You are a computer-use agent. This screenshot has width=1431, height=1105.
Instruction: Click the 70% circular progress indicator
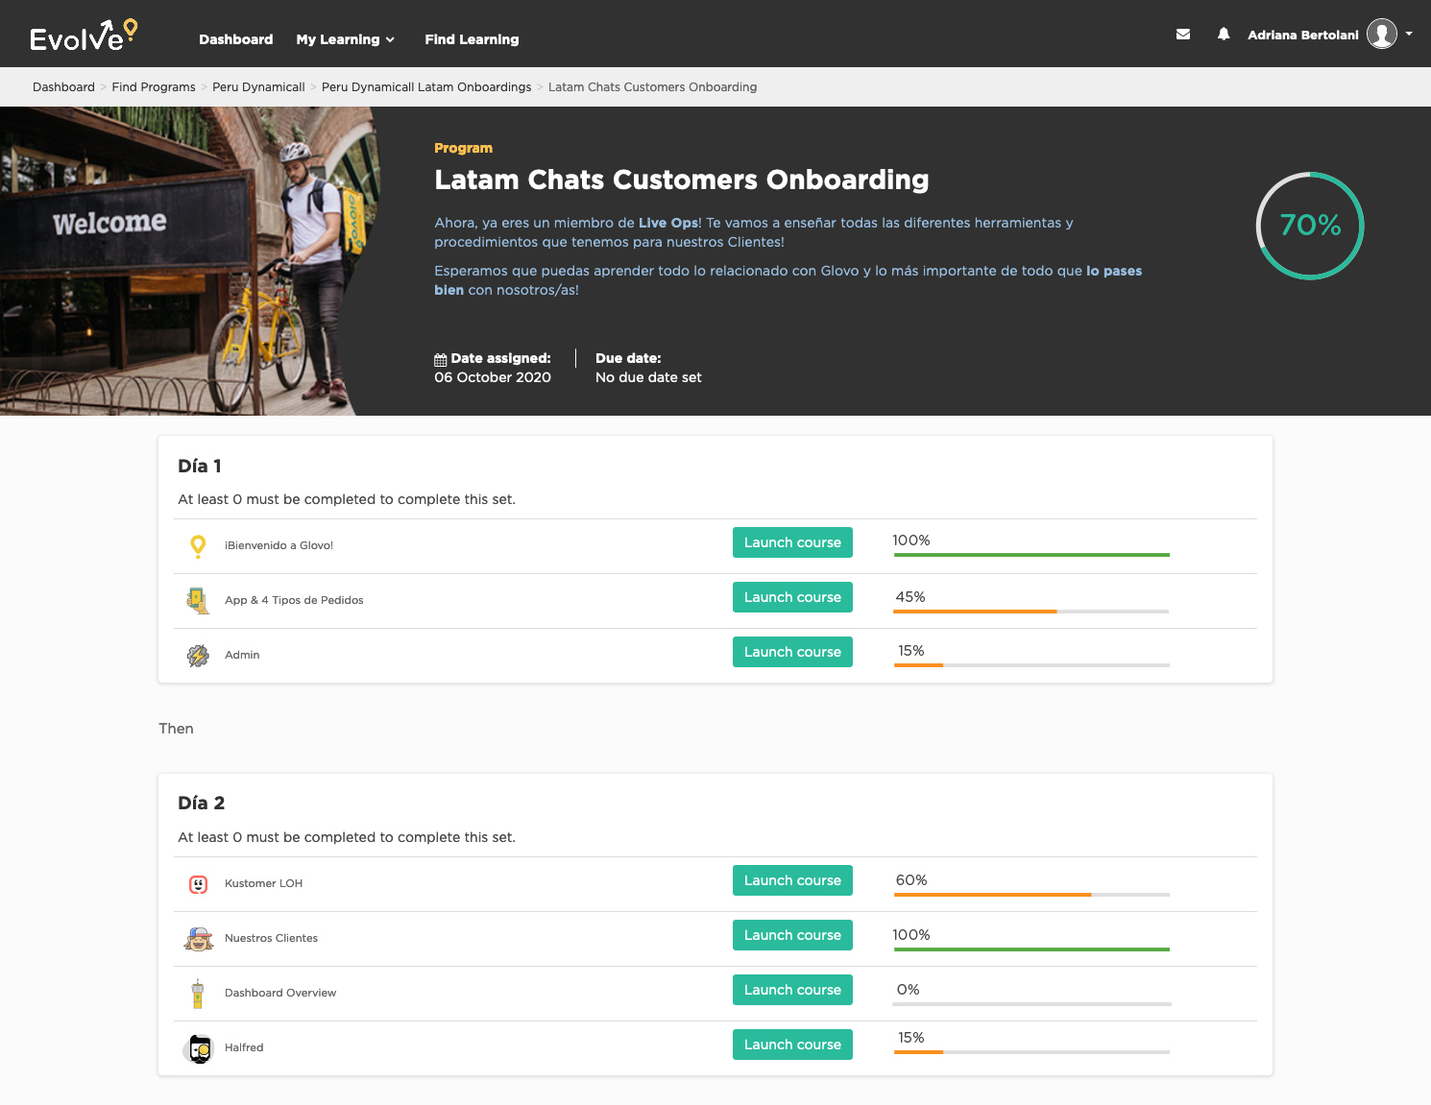tap(1310, 226)
